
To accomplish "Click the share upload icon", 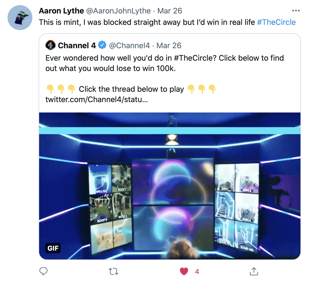I will point(254,271).
